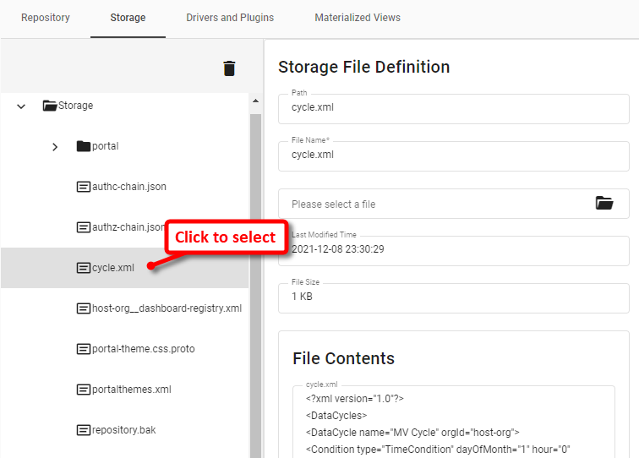Click the portal-theme.css.proto file icon

click(84, 349)
